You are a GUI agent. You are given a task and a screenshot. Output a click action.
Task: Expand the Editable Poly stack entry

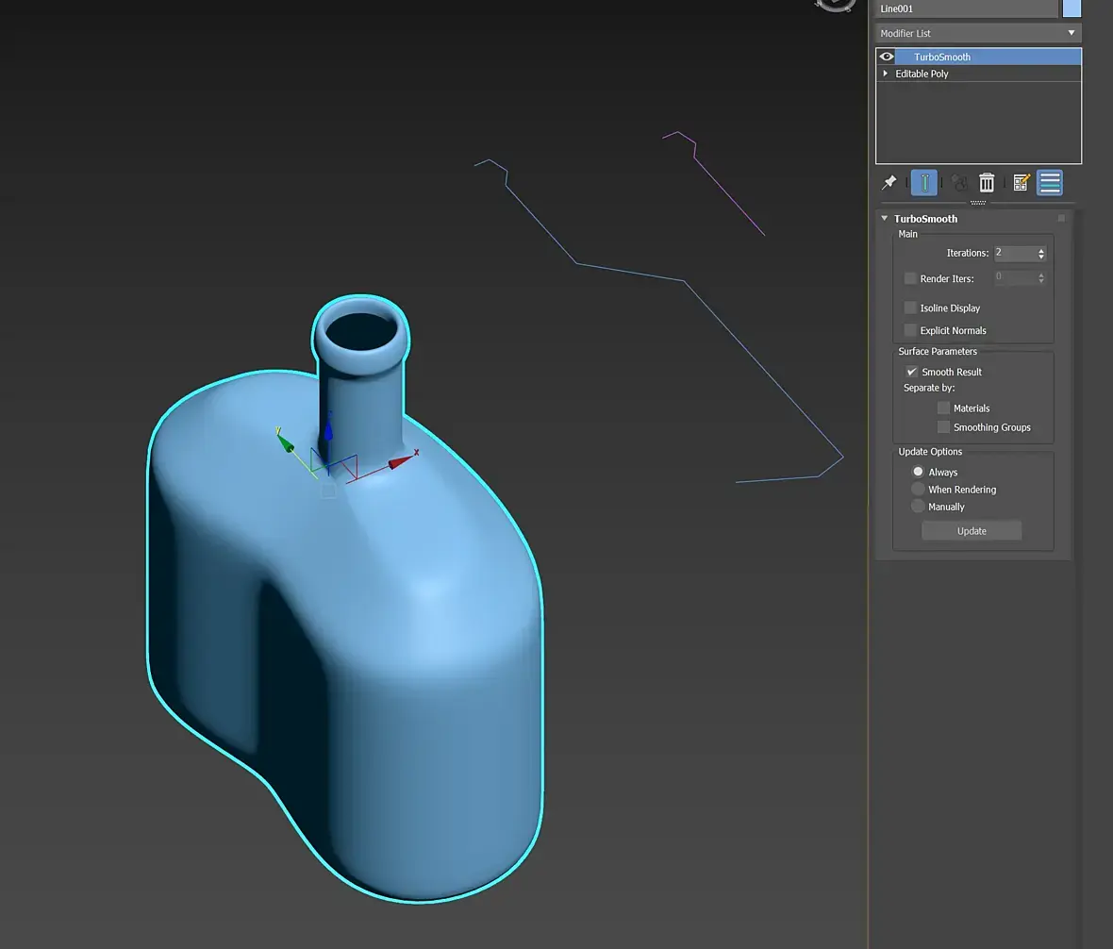885,74
